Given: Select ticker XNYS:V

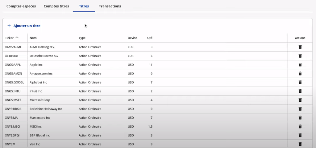Looking at the screenshot, I should coord(10,144).
